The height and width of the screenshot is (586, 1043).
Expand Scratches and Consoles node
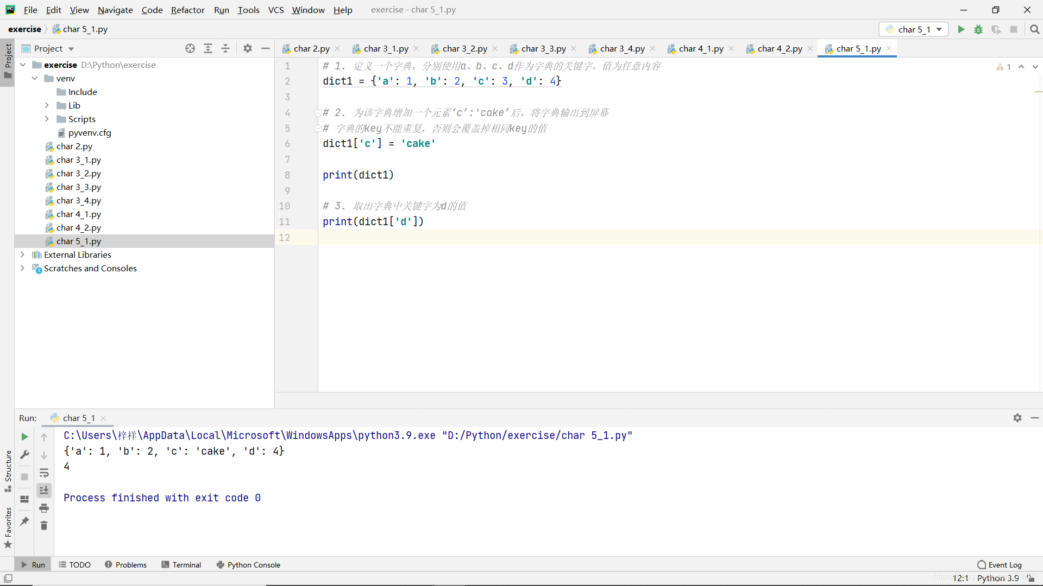(22, 268)
